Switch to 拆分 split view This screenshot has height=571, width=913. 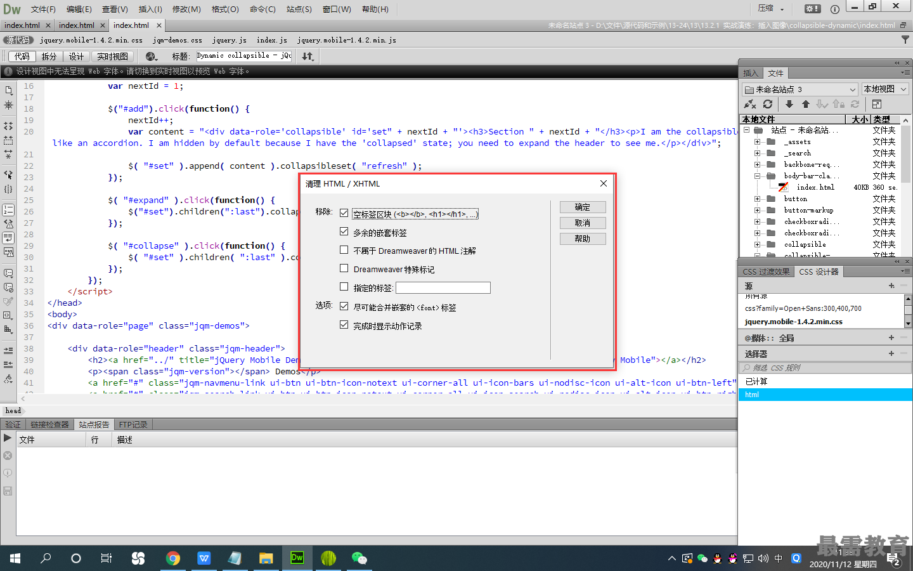49,56
